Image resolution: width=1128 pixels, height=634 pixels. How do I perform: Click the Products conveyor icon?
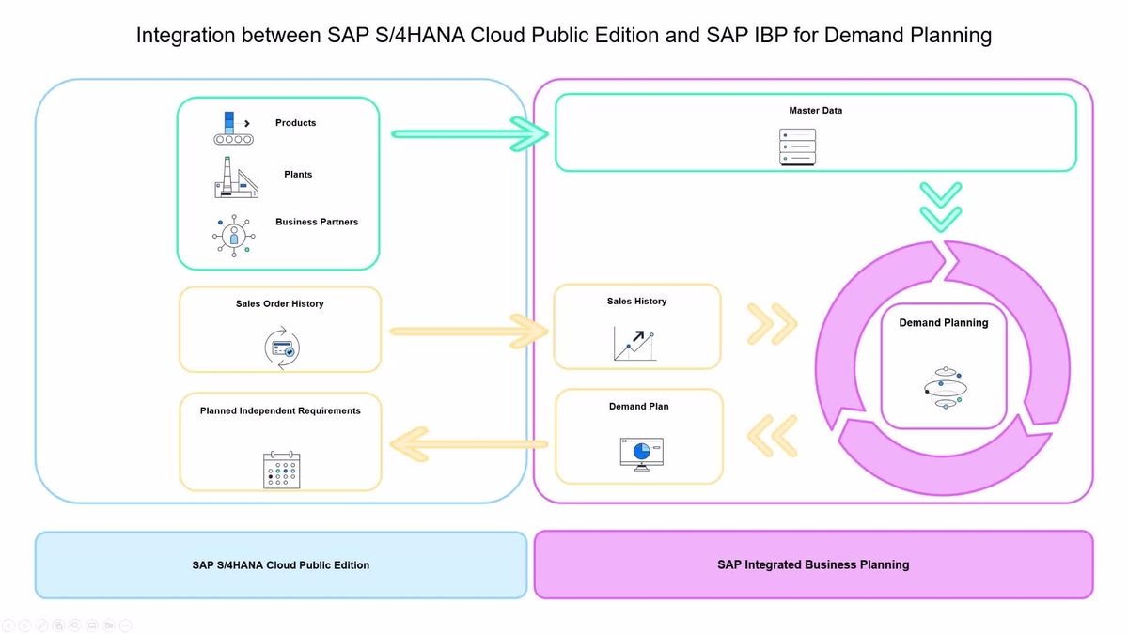point(231,129)
